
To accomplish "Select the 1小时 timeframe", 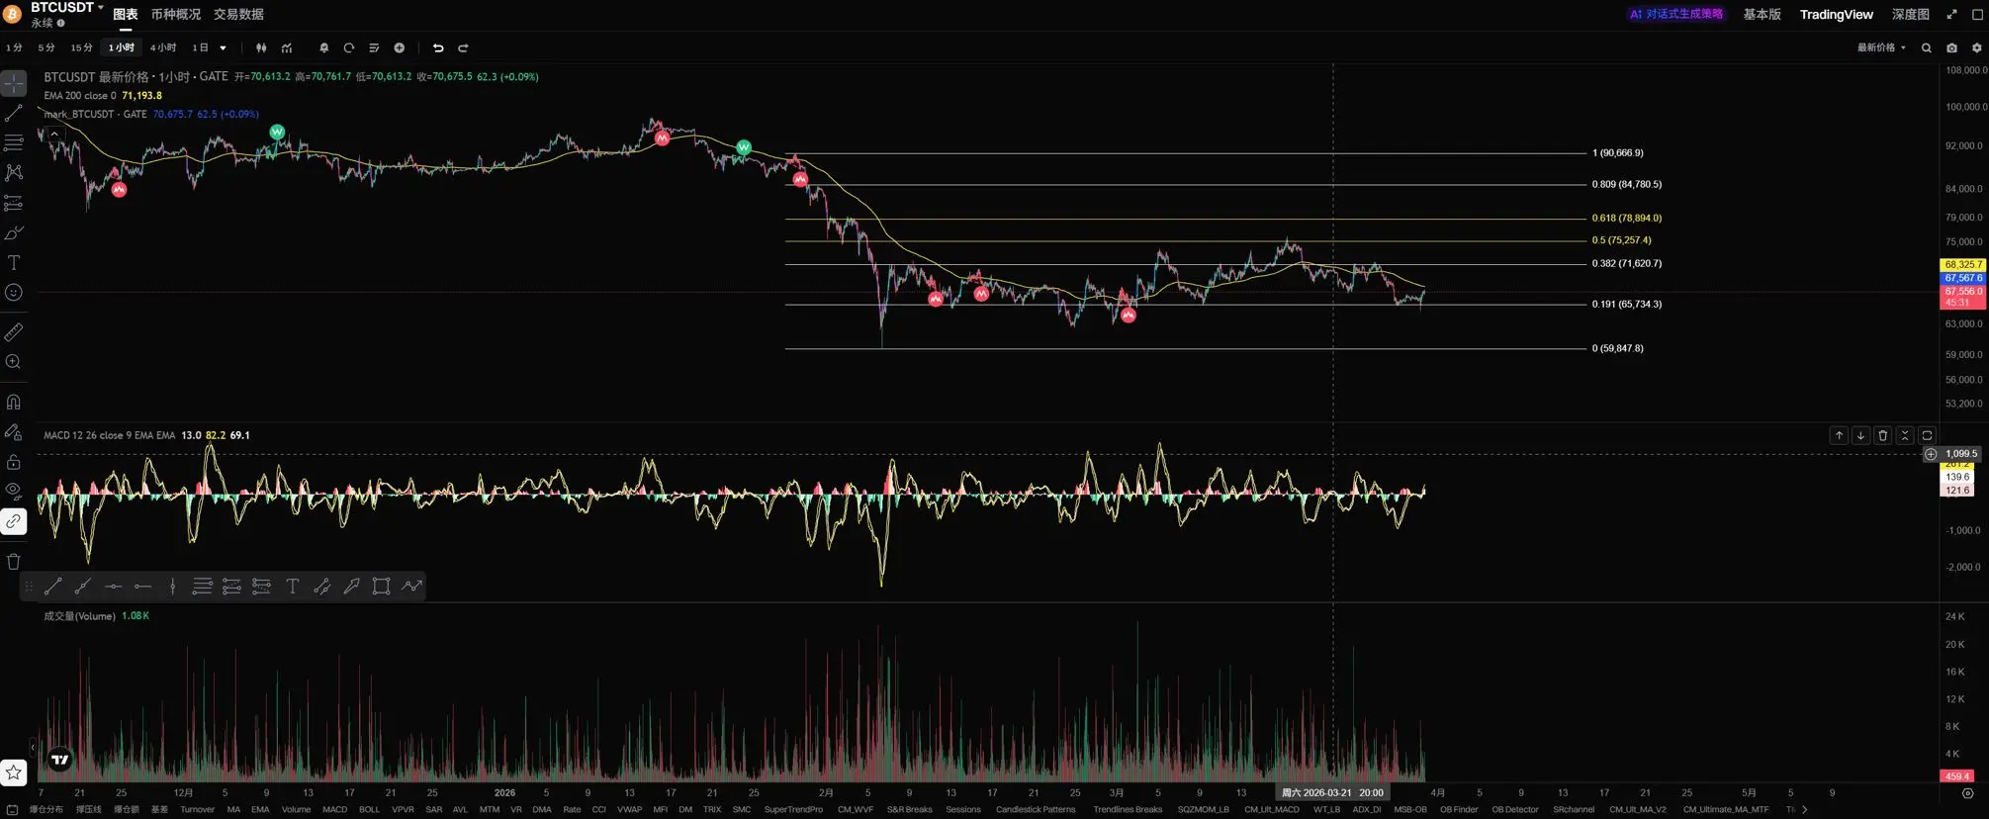I will coord(122,47).
